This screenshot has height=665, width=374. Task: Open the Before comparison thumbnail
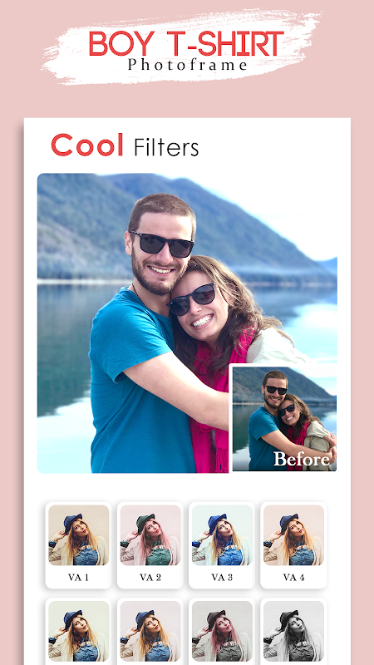(x=284, y=419)
